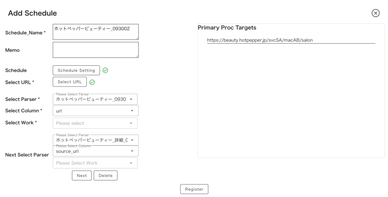Click the Primary Proc Targets heading
The width and height of the screenshot is (388, 197).
point(227,28)
